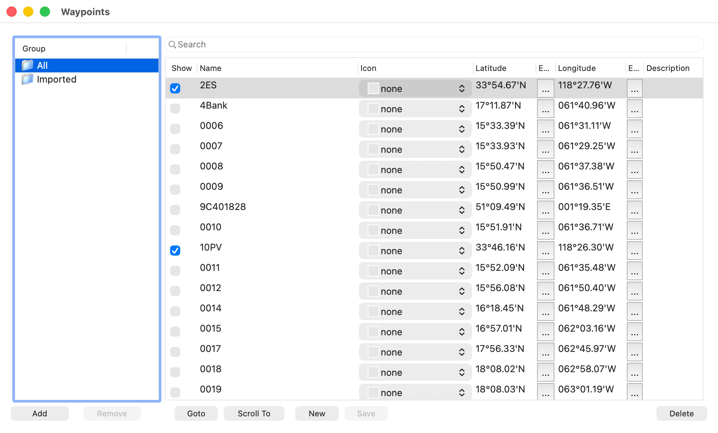Sort by the Longitude column header
This screenshot has height=433, width=718.
click(x=591, y=68)
